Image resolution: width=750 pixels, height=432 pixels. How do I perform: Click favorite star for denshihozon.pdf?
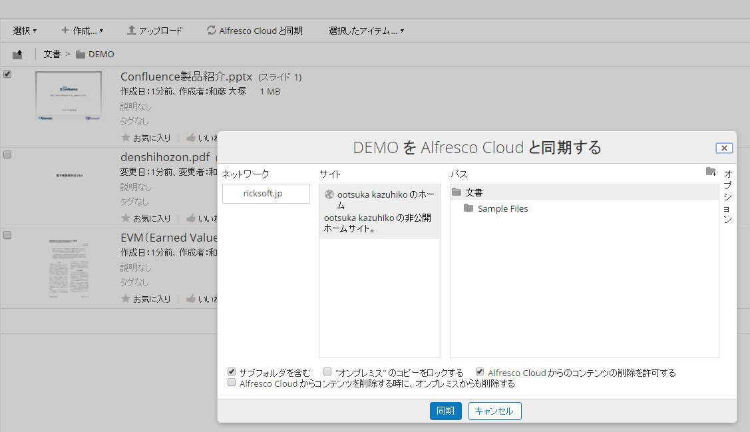(126, 218)
